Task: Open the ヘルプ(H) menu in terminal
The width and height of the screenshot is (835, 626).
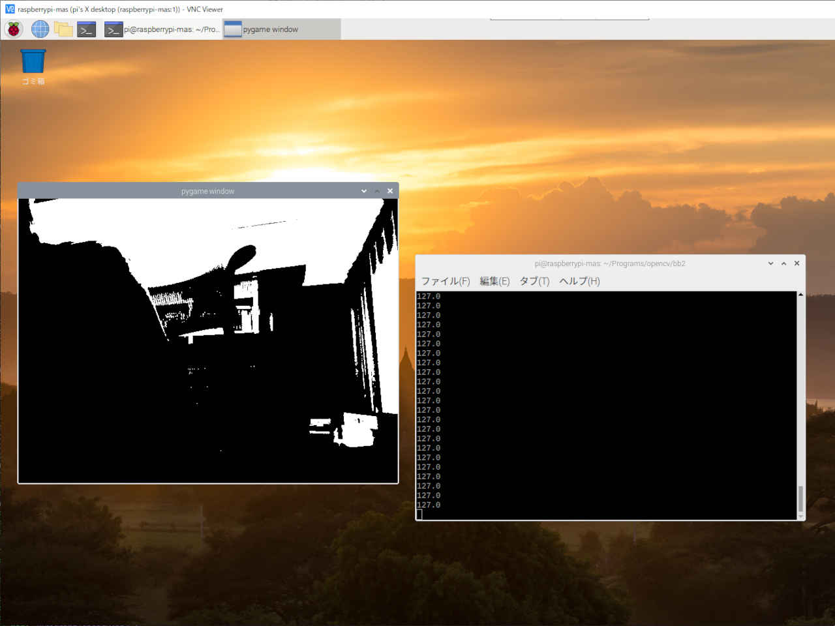Action: point(579,281)
